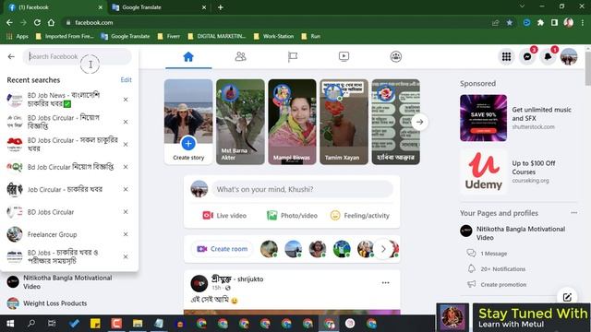View 1 Message for page
This screenshot has height=332, width=591.
pyautogui.click(x=493, y=254)
